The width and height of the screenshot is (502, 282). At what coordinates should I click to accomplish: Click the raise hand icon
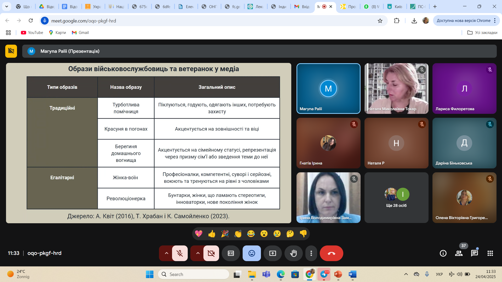coord(293,253)
